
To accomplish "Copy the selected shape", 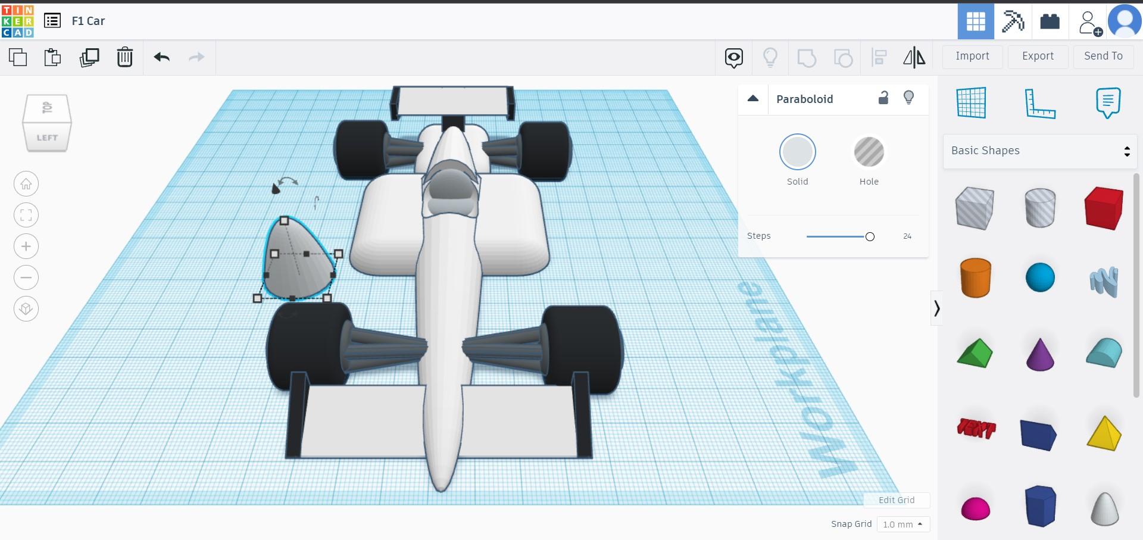I will pyautogui.click(x=18, y=57).
